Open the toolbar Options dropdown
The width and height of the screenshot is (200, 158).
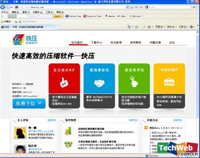[136, 16]
